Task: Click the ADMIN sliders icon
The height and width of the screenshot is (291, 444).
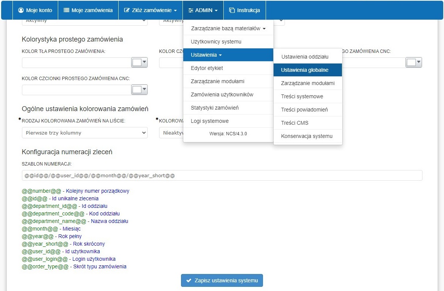Action: (x=191, y=10)
